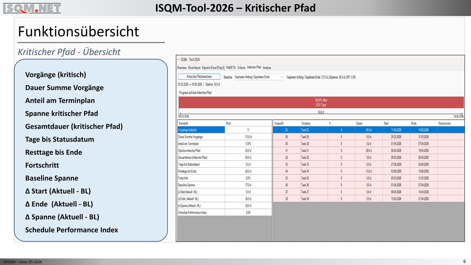Open the Overview tab
This screenshot has height=265, width=471.
coord(182,68)
